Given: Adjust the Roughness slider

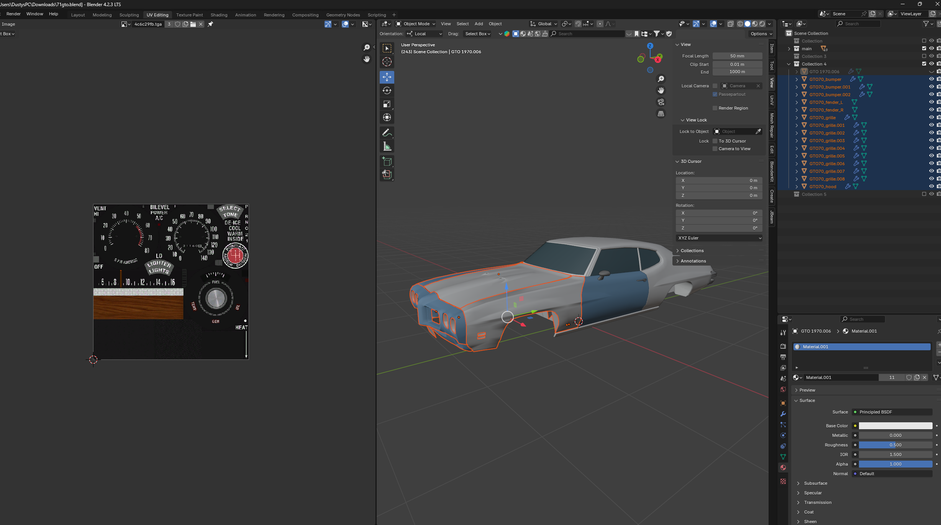Looking at the screenshot, I should (895, 445).
